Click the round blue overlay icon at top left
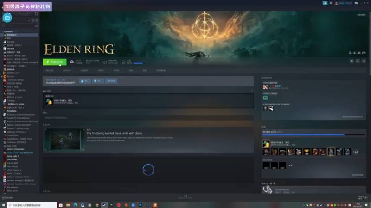This screenshot has width=371, height=208. click(x=7, y=18)
